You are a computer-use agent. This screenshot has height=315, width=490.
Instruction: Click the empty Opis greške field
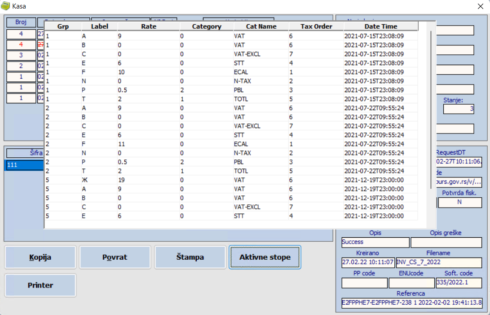point(446,242)
